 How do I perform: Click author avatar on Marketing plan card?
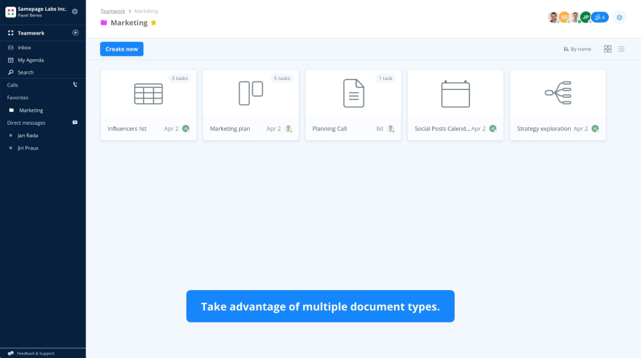click(288, 129)
